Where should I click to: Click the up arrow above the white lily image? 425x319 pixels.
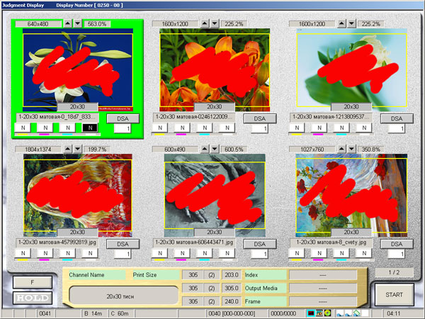[x=68, y=23]
